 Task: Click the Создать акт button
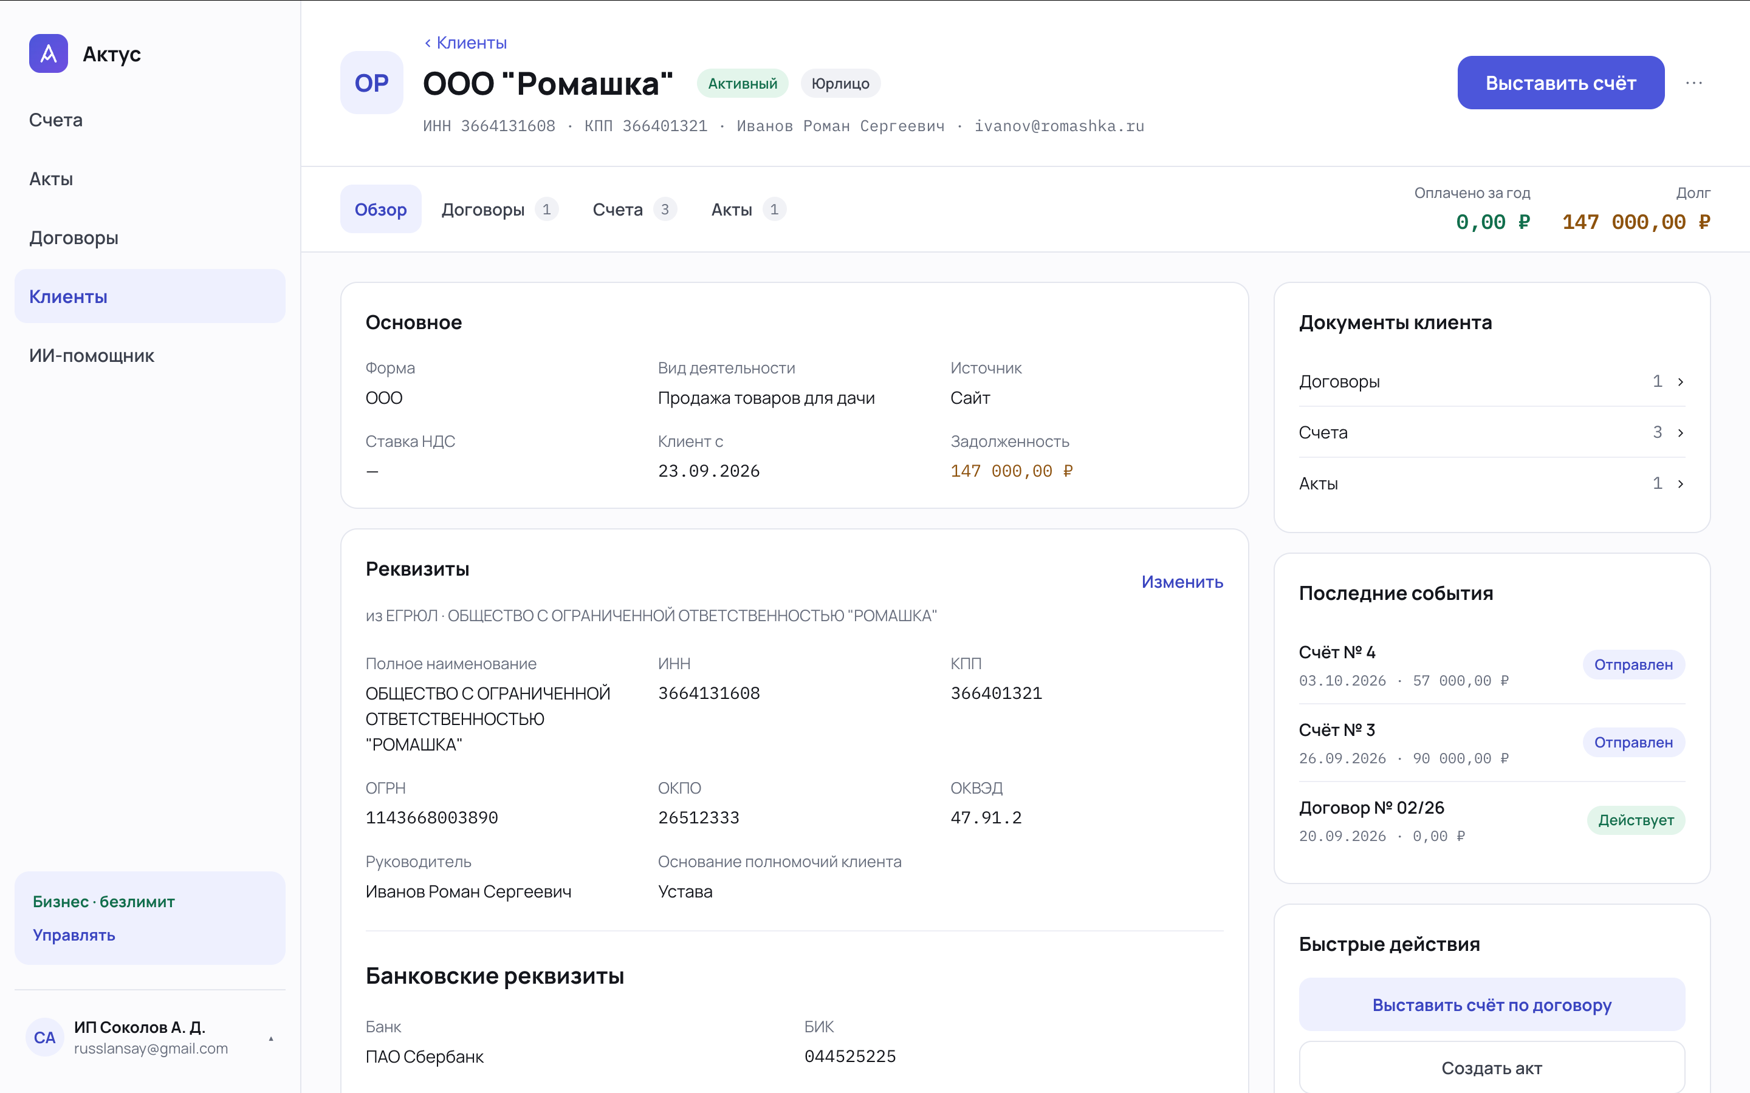[x=1492, y=1067]
